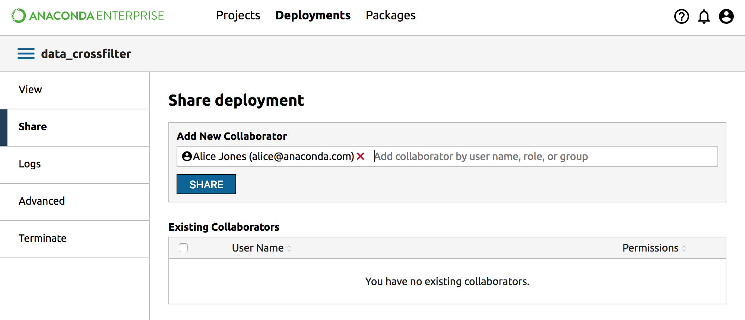Select the Share sidebar tab

(33, 127)
